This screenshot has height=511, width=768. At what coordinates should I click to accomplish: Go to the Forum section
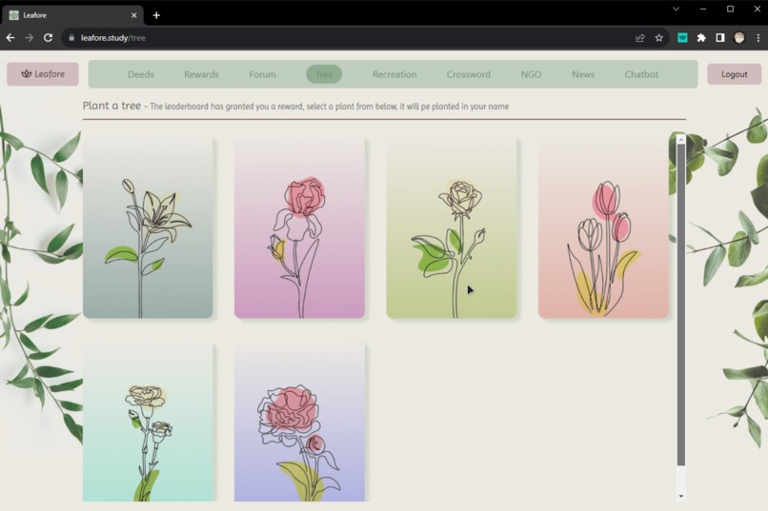(263, 74)
